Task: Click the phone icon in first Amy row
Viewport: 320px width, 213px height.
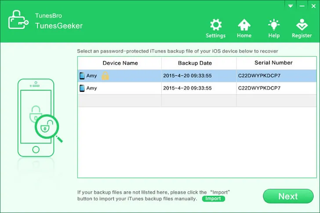Action: (82, 76)
